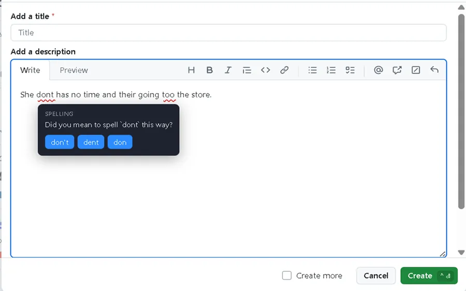Add a link with the chain icon
This screenshot has height=291, width=466.
(x=284, y=70)
